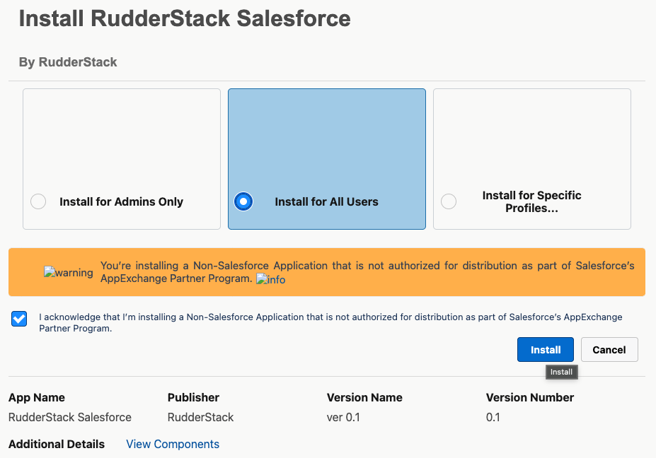Click the warning message text in the banner
Image resolution: width=656 pixels, height=458 pixels.
pos(367,272)
